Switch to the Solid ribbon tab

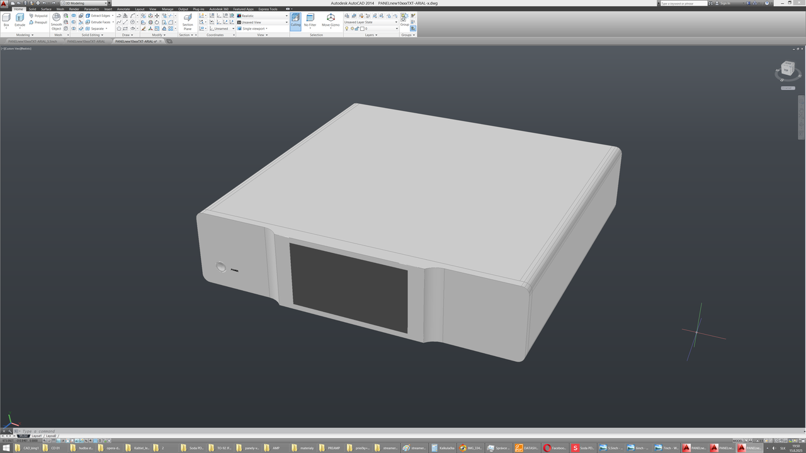pos(32,9)
